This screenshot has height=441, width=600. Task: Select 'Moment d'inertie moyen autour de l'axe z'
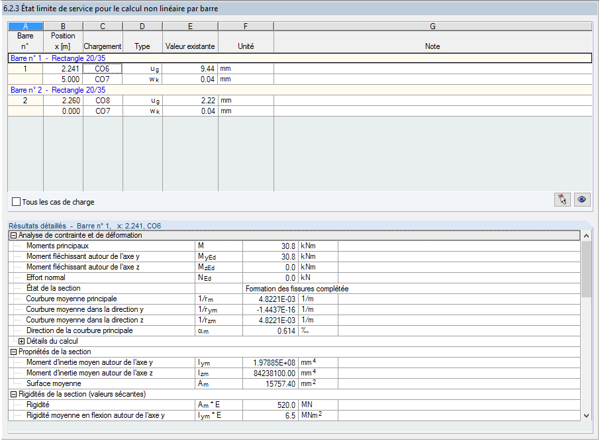294,373
